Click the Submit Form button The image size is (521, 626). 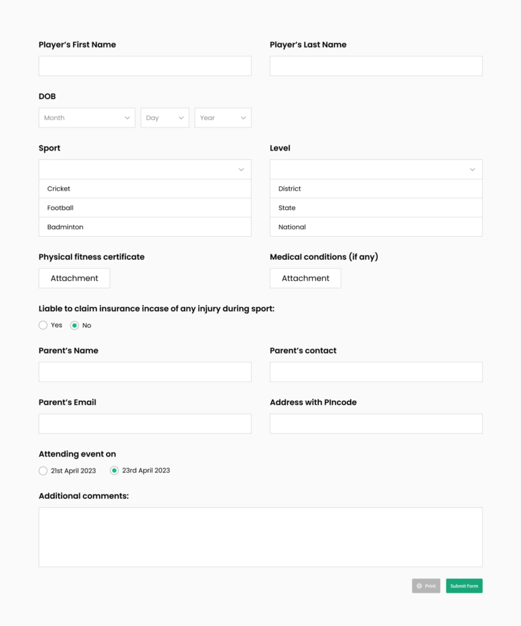tap(464, 585)
